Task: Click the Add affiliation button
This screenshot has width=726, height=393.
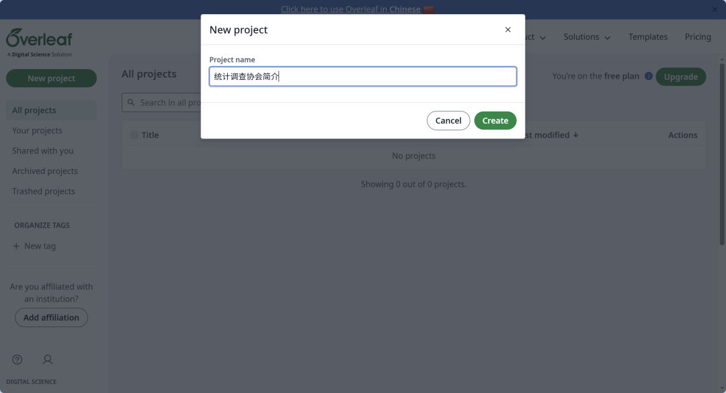Action: [x=51, y=318]
